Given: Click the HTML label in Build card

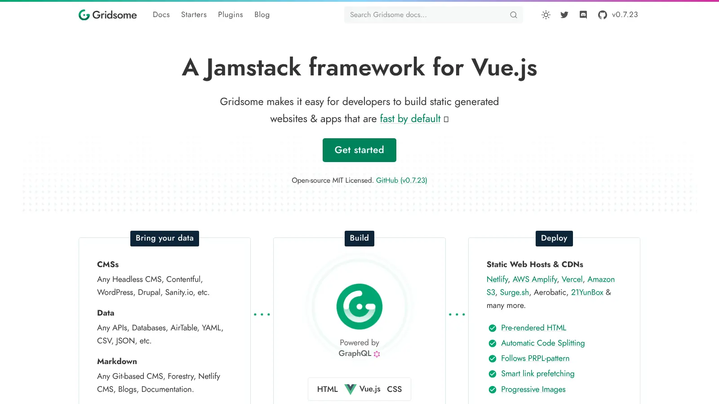Looking at the screenshot, I should (328, 389).
